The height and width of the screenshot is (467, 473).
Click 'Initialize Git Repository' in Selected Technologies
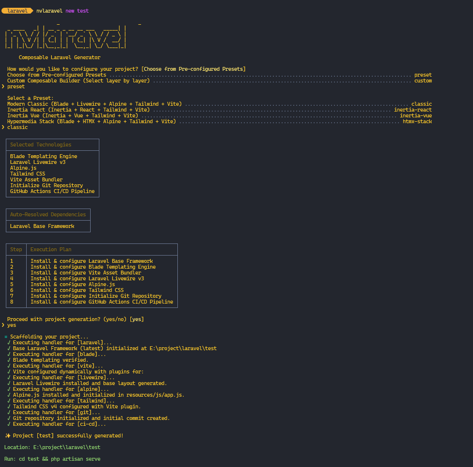[x=47, y=185]
